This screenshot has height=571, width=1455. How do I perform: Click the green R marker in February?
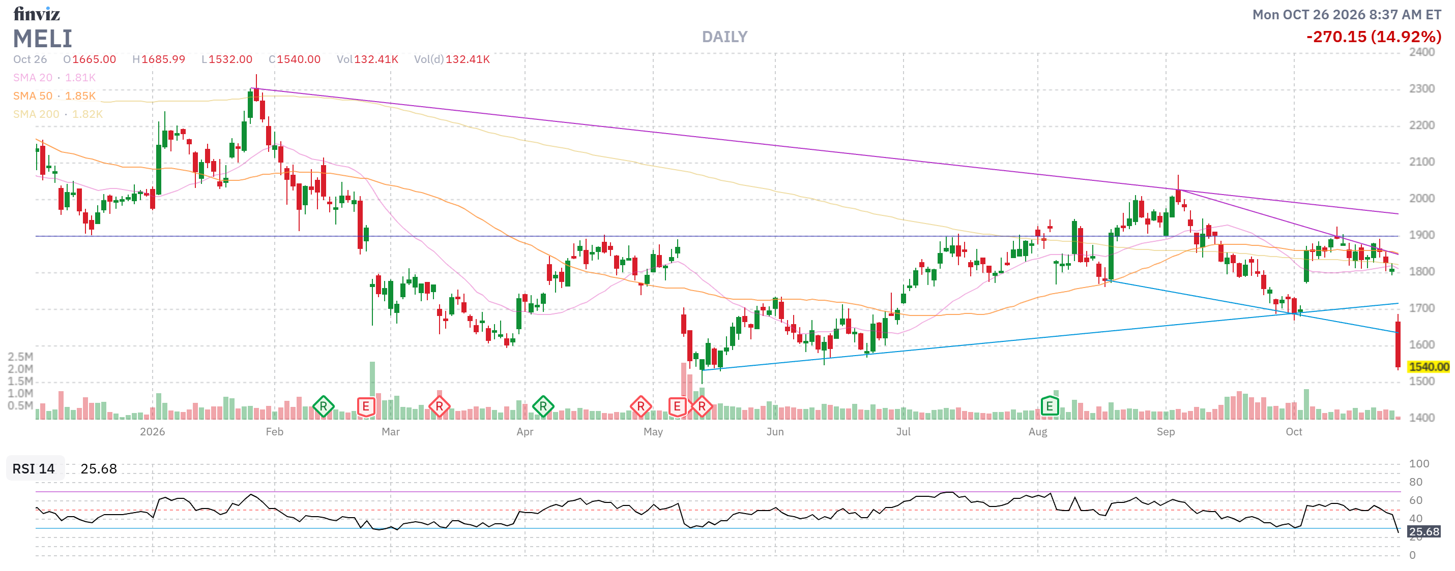323,406
